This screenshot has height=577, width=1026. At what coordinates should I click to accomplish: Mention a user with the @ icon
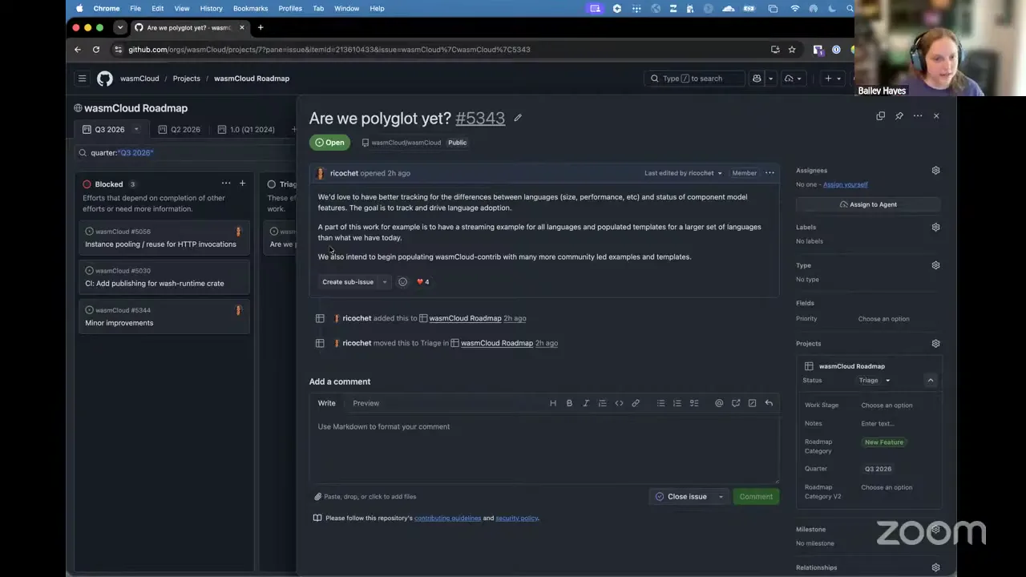coord(719,403)
